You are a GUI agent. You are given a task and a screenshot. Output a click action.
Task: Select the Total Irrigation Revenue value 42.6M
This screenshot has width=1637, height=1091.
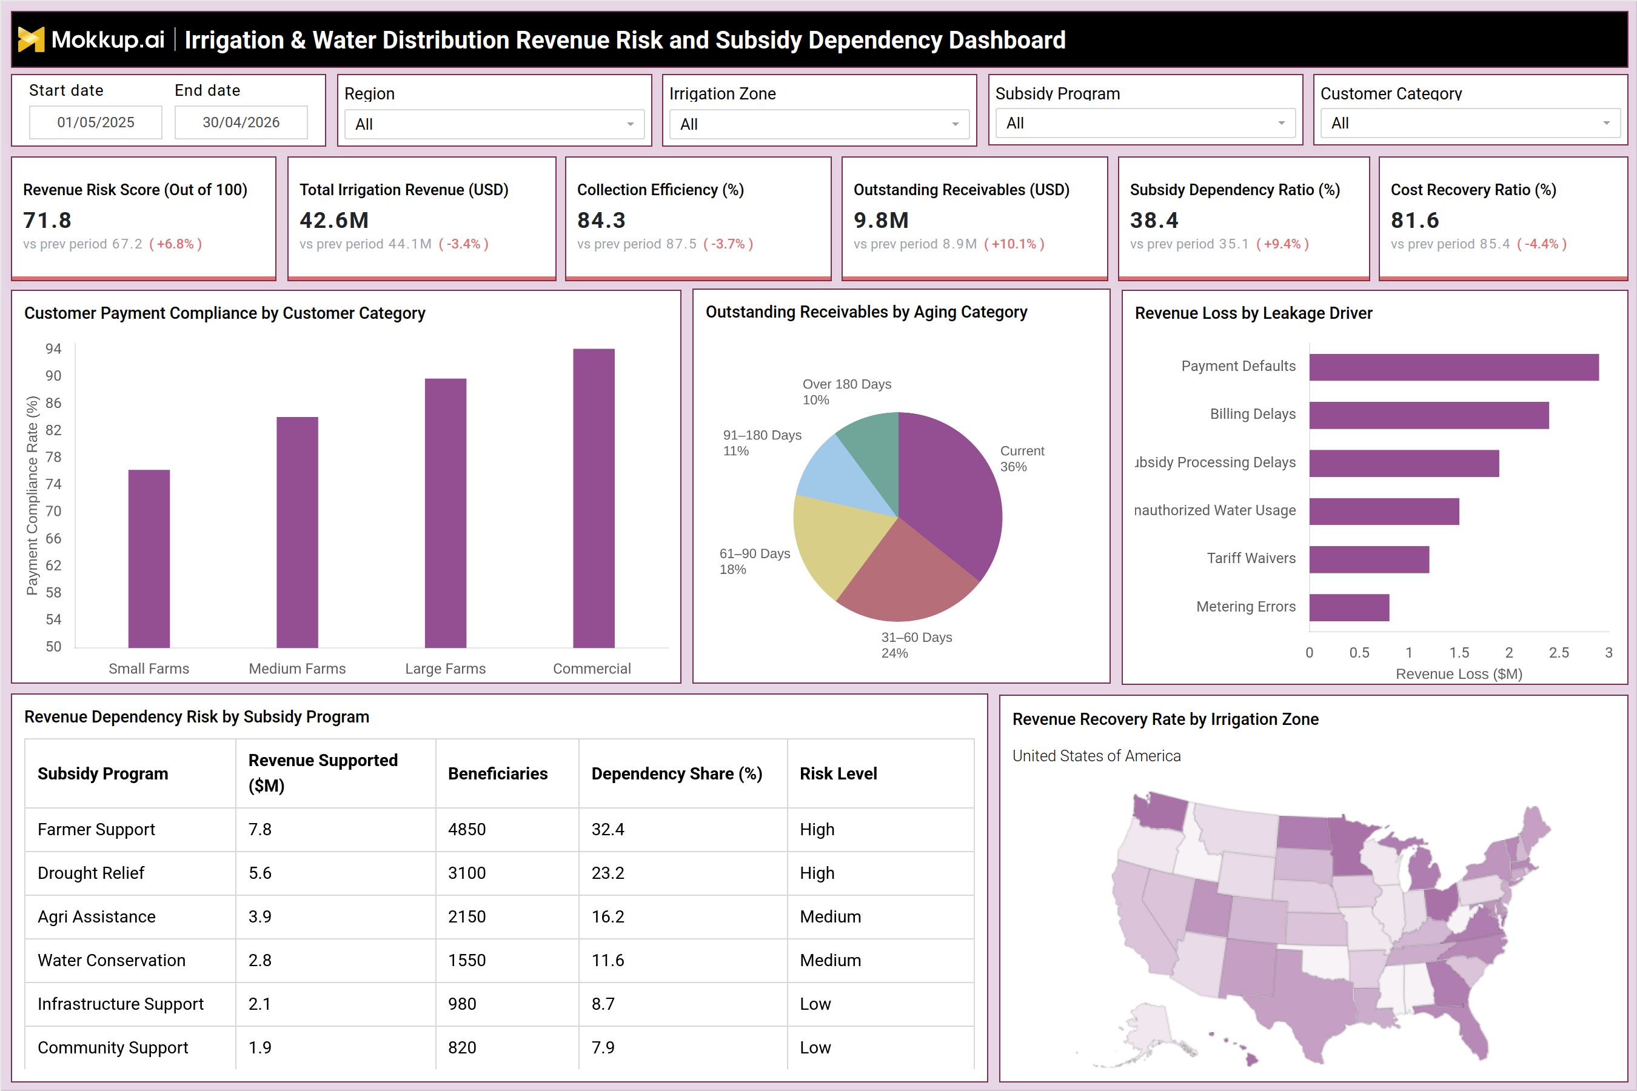(x=334, y=221)
